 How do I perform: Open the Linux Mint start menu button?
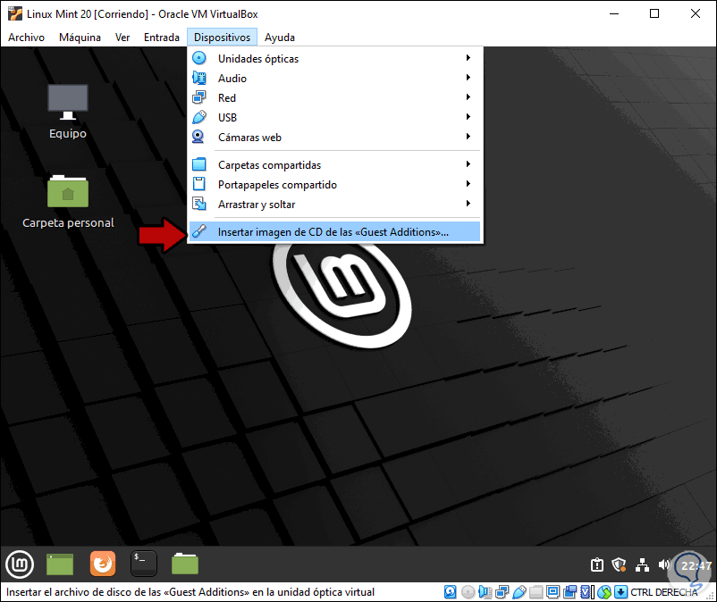tap(20, 564)
